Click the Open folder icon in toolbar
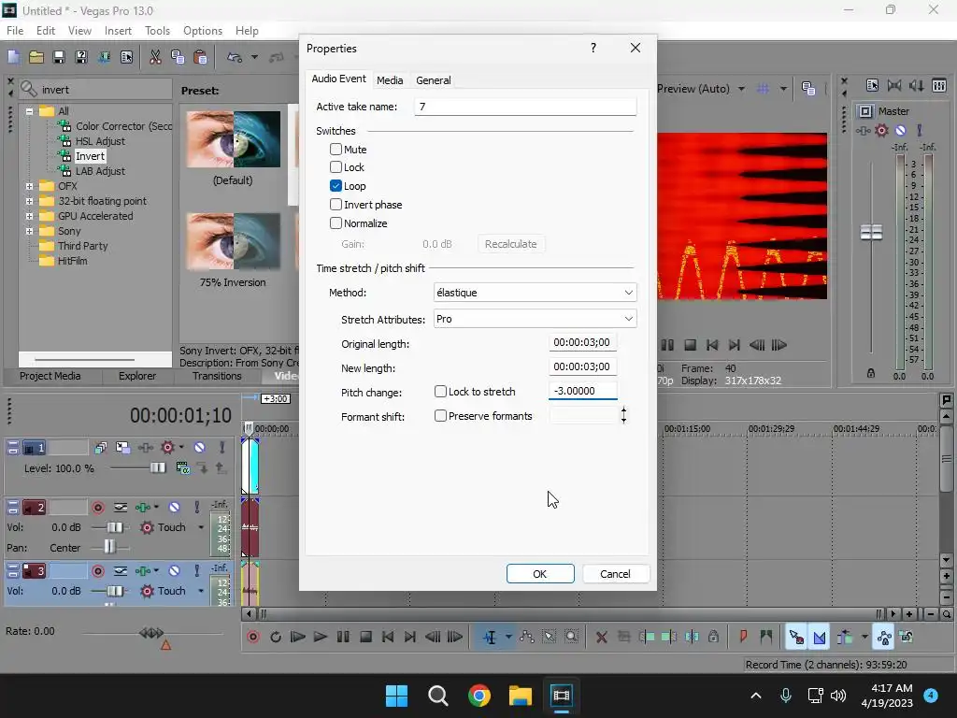 [x=36, y=57]
